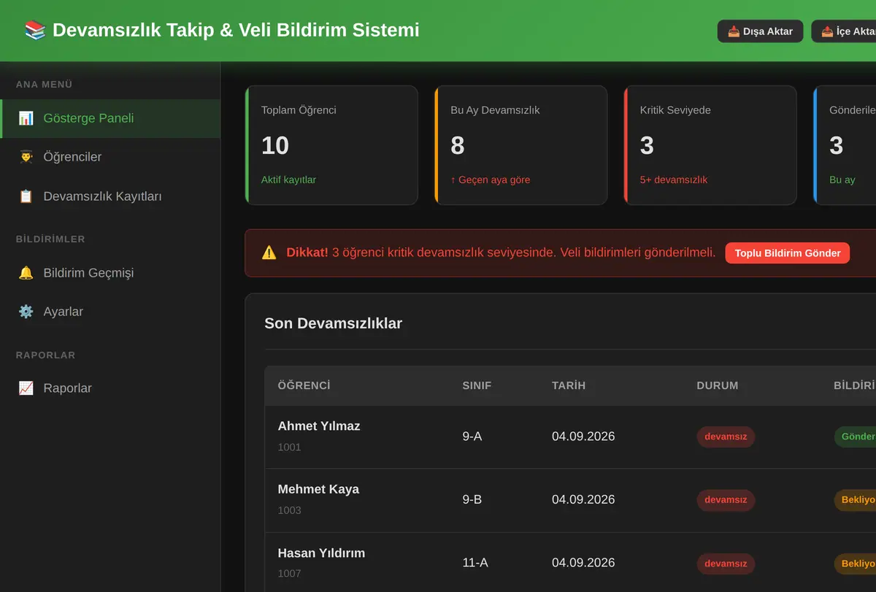Select Raporlar in the sidebar
The width and height of the screenshot is (876, 592).
110,388
